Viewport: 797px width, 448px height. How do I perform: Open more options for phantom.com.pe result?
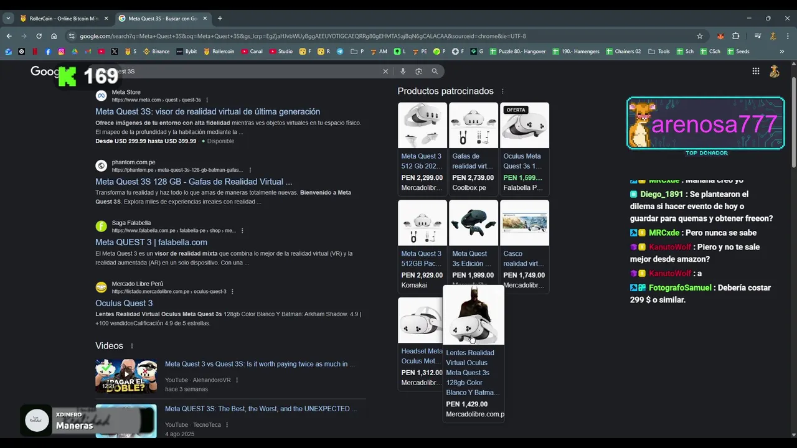250,170
